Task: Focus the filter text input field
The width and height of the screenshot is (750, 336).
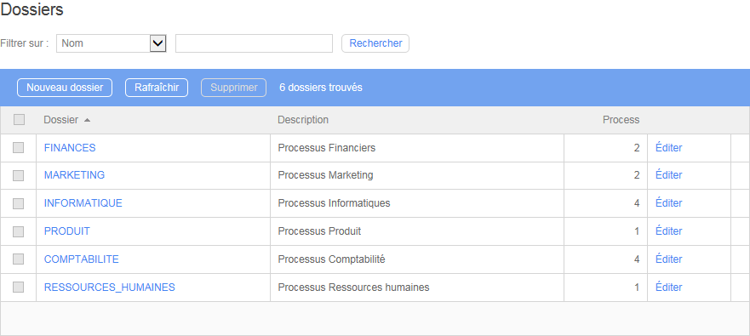Action: 254,43
